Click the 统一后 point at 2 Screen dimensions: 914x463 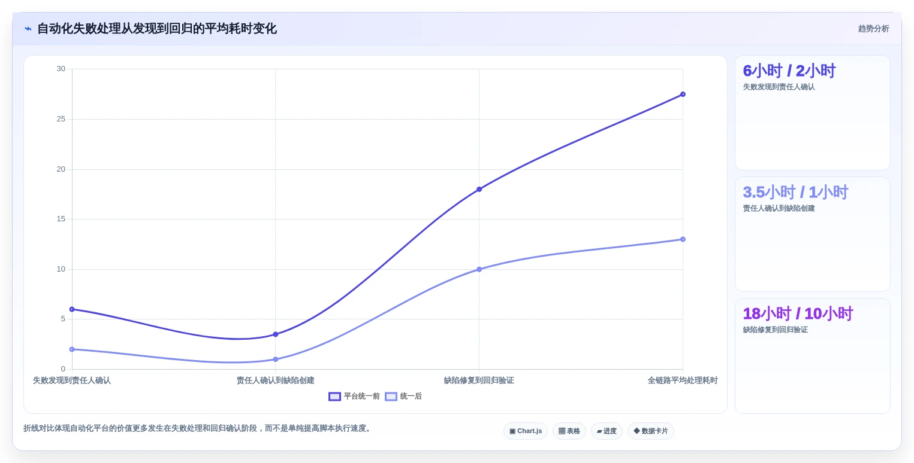click(72, 349)
